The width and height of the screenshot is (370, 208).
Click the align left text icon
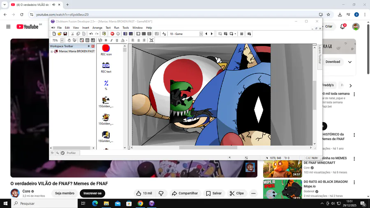pos(133,40)
